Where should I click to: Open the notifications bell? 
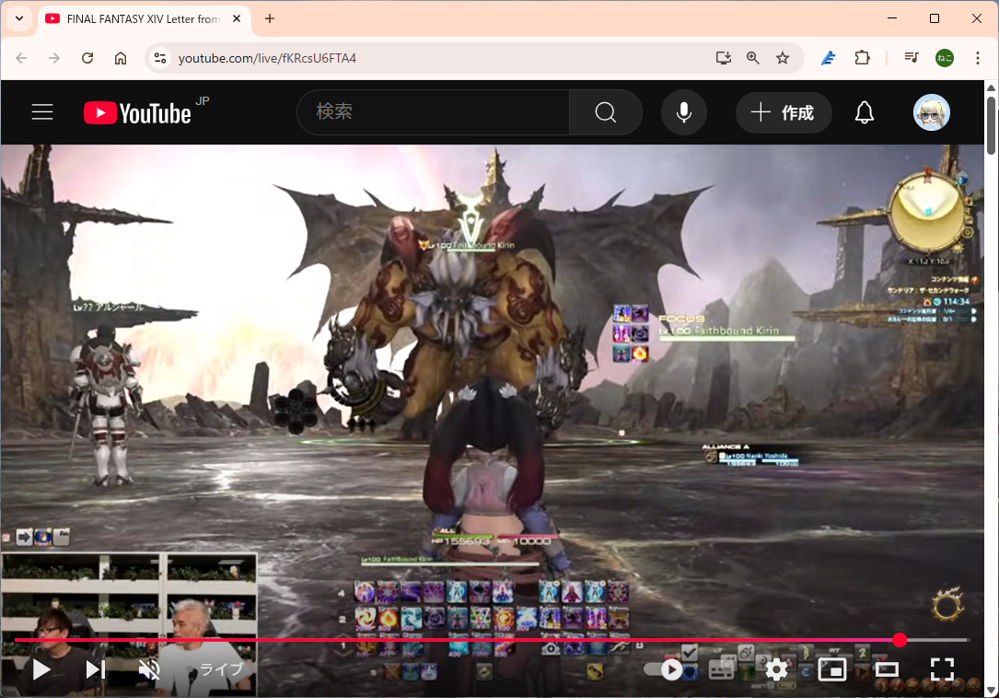pyautogui.click(x=864, y=112)
